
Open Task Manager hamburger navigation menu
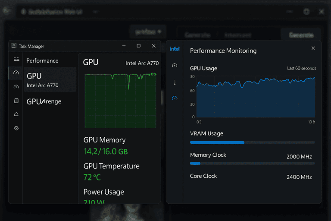(16, 59)
